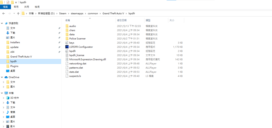Open update folder in quick access

14,47
